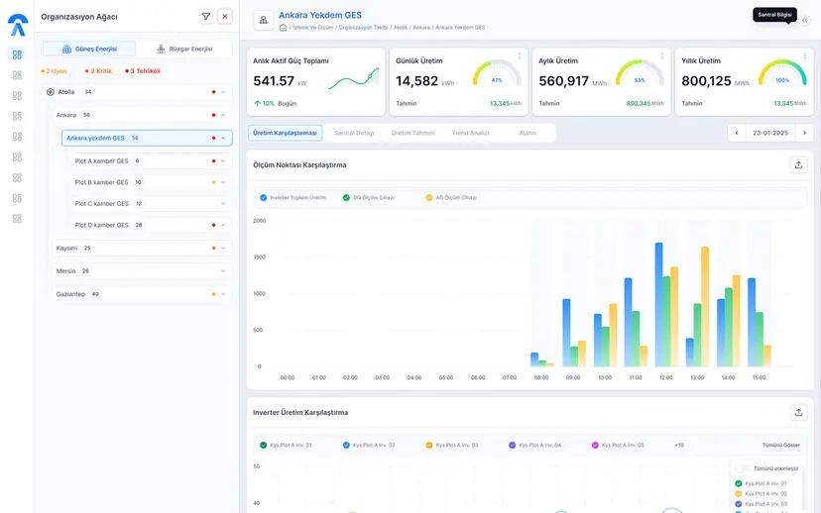Expand the Kayseri node chevron
Image resolution: width=821 pixels, height=513 pixels.
coord(223,248)
